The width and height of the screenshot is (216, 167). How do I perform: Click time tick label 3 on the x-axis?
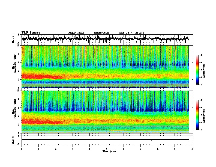[x=73, y=149]
